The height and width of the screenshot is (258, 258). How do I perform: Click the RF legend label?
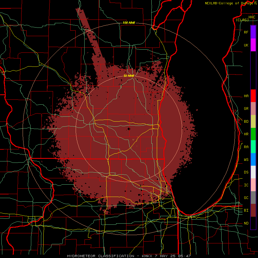[x=246, y=32]
